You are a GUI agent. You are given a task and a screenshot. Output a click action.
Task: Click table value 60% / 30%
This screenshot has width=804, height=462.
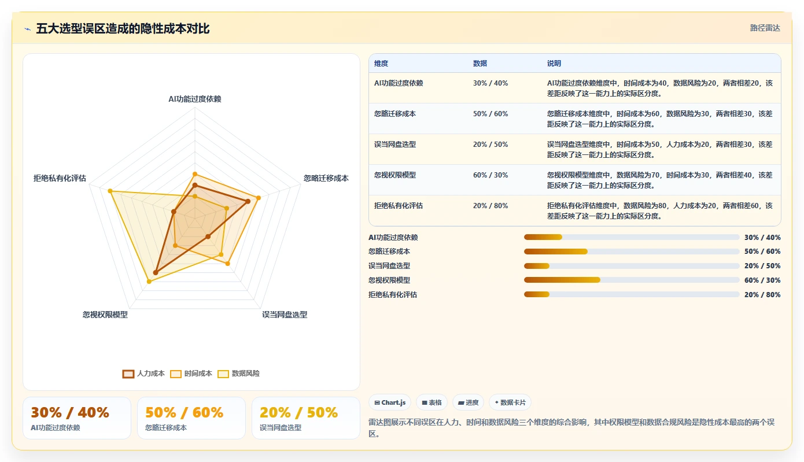coord(490,175)
